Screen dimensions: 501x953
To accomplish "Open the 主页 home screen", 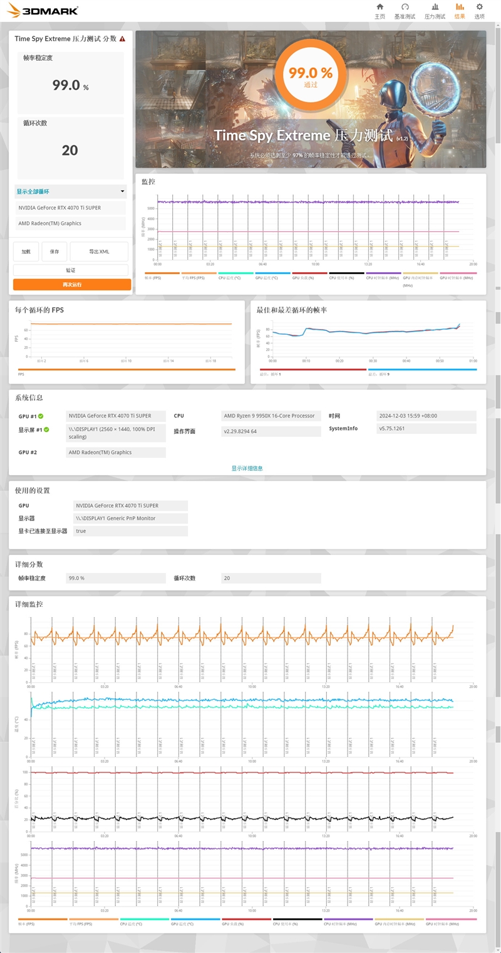I will (380, 9).
